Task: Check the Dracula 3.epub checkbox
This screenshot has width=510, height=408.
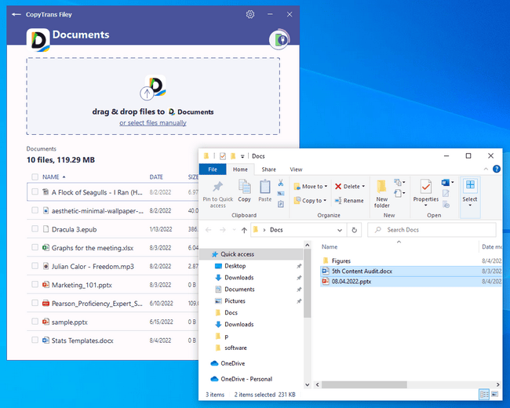Action: [35, 229]
